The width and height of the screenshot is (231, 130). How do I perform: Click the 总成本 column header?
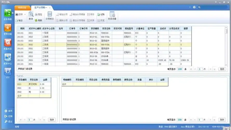tap(163, 29)
